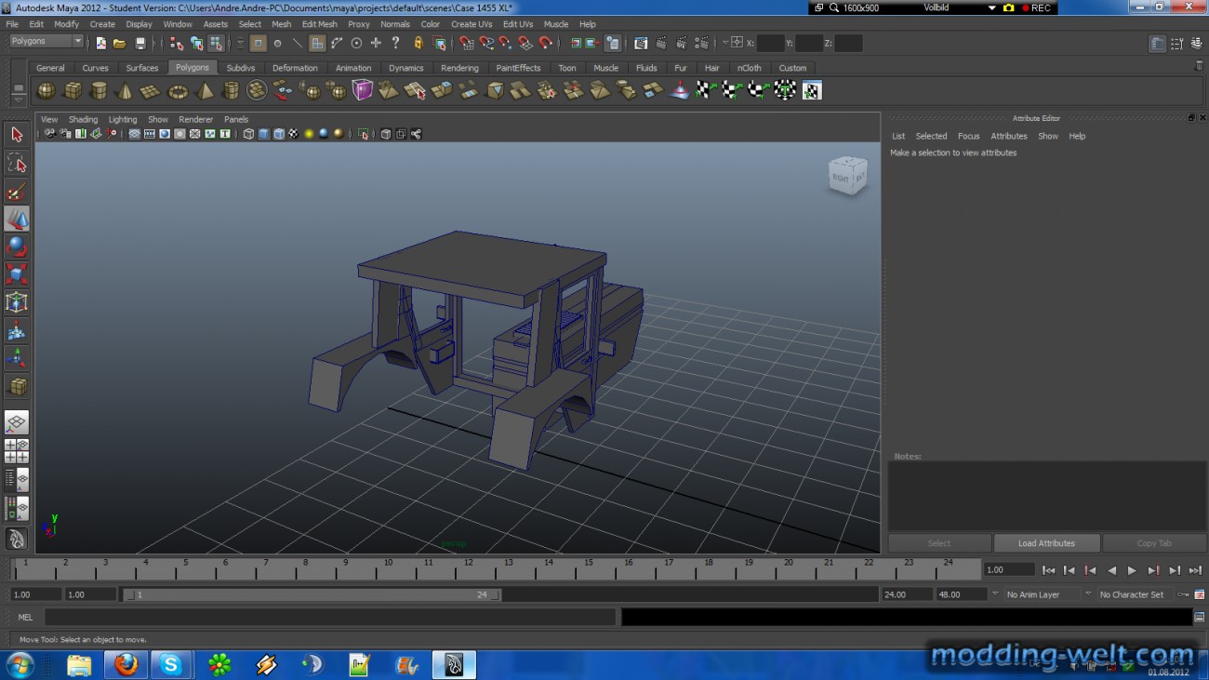Select the Soft Modification tool
This screenshot has width=1209, height=680.
pos(17,330)
